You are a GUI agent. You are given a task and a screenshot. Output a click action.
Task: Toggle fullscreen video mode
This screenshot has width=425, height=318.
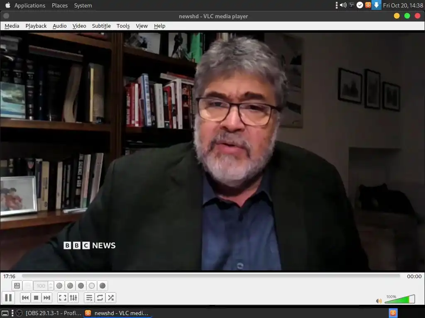click(63, 298)
